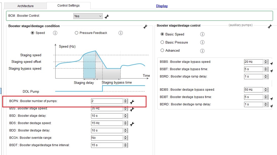Select the Pressure Feedback radio button
The height and width of the screenshot is (155, 277).
[x=76, y=33]
